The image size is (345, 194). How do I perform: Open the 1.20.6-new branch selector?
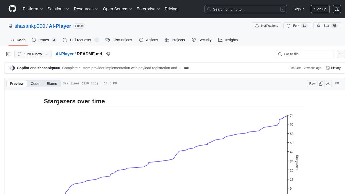point(33,54)
